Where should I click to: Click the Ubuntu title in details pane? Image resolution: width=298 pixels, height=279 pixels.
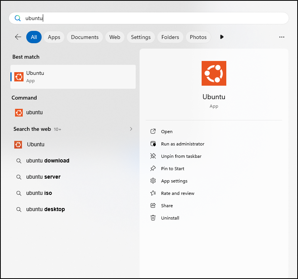click(214, 97)
